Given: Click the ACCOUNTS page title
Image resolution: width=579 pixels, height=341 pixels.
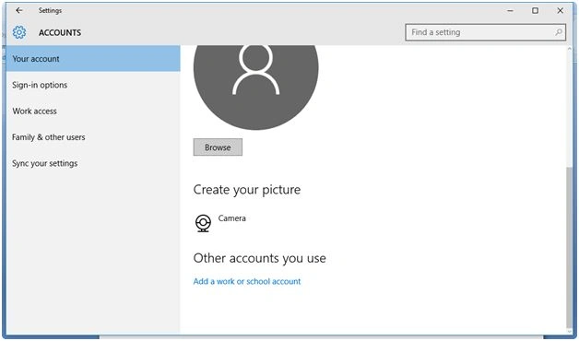Looking at the screenshot, I should pos(60,33).
